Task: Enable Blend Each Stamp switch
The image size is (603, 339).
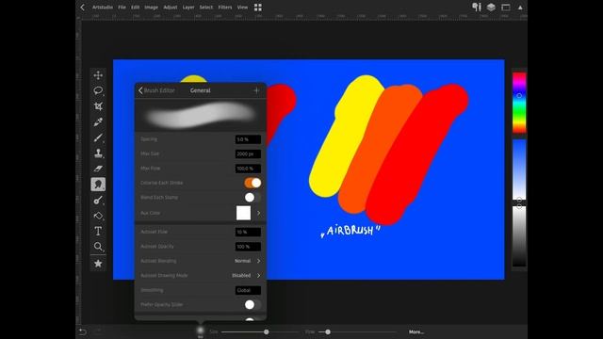Action: [x=253, y=198]
